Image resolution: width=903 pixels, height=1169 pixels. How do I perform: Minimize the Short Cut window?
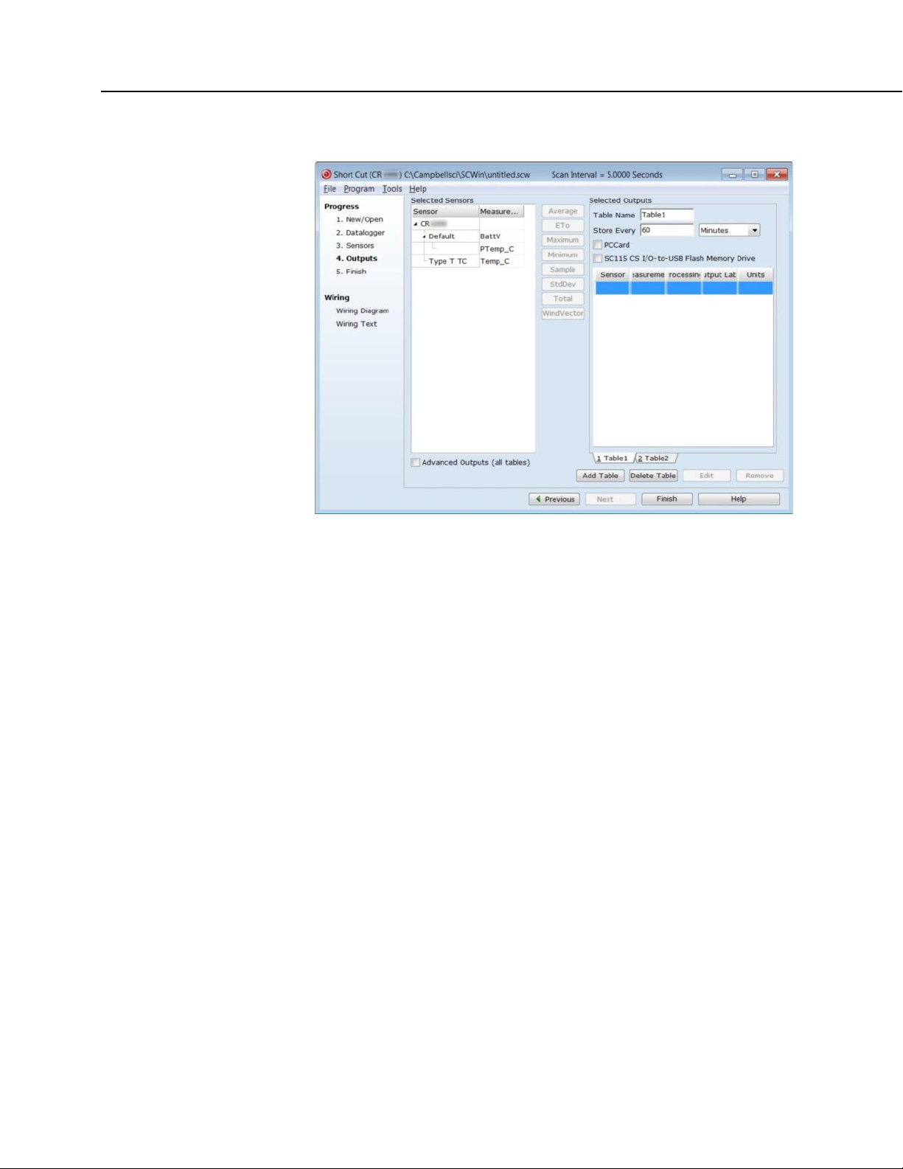[x=732, y=175]
